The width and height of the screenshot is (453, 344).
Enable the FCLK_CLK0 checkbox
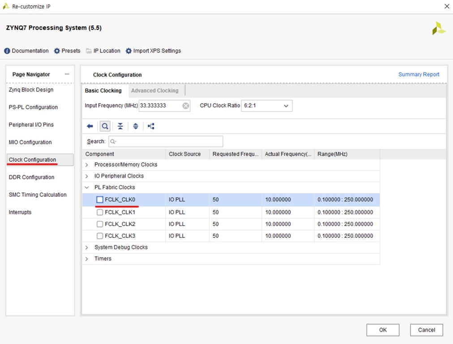100,200
